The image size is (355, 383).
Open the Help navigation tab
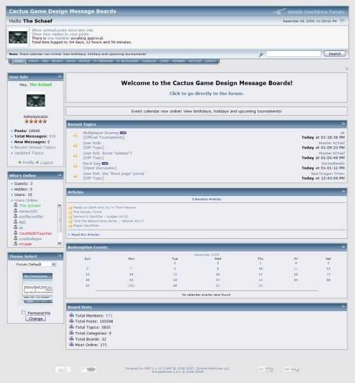(x=45, y=61)
